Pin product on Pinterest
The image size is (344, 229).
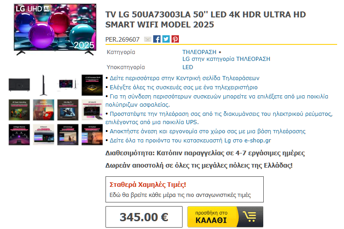(175, 39)
